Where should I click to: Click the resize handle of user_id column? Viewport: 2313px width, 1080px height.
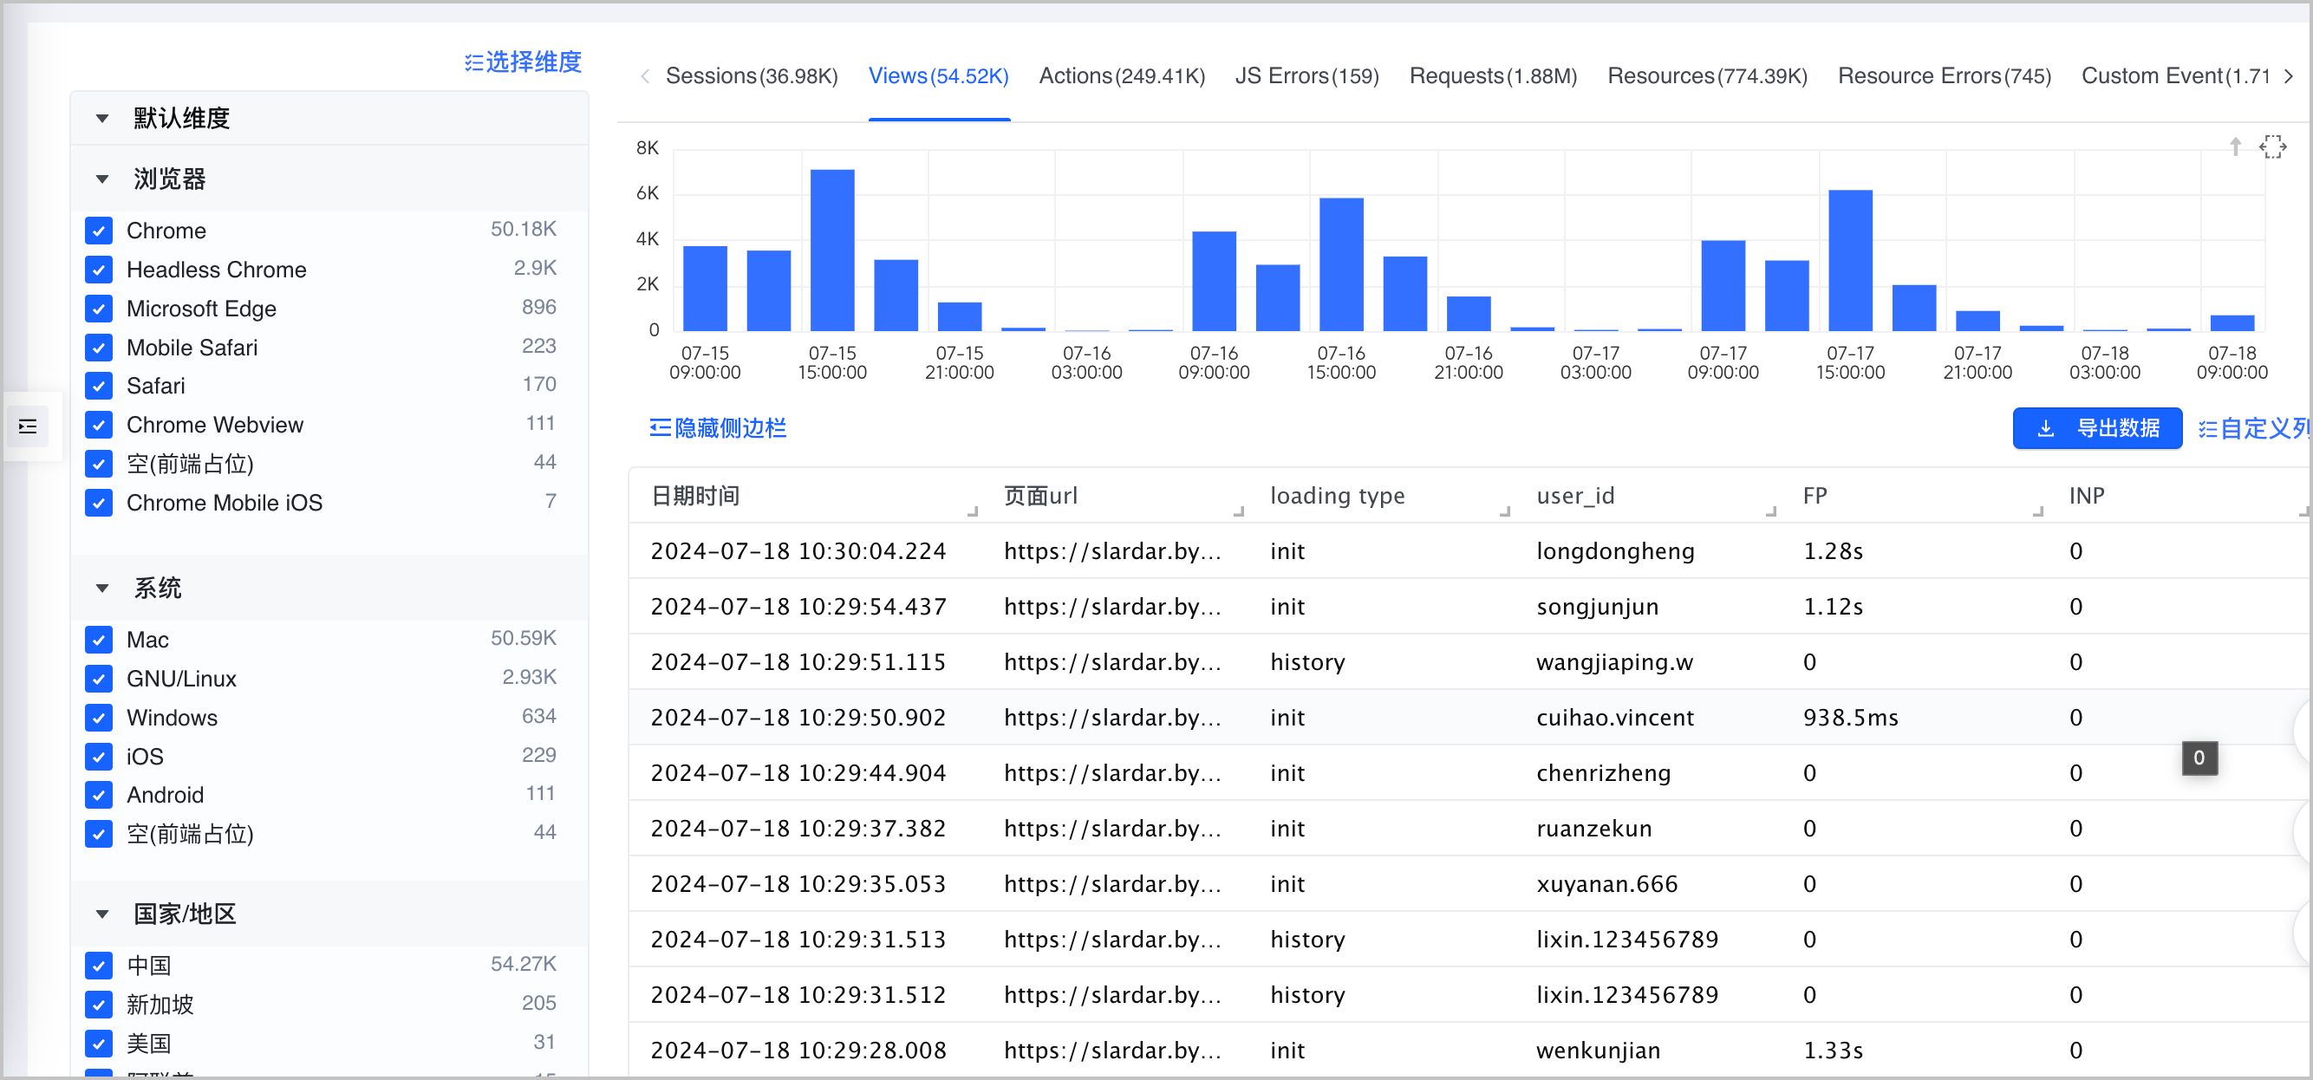pyautogui.click(x=1771, y=511)
